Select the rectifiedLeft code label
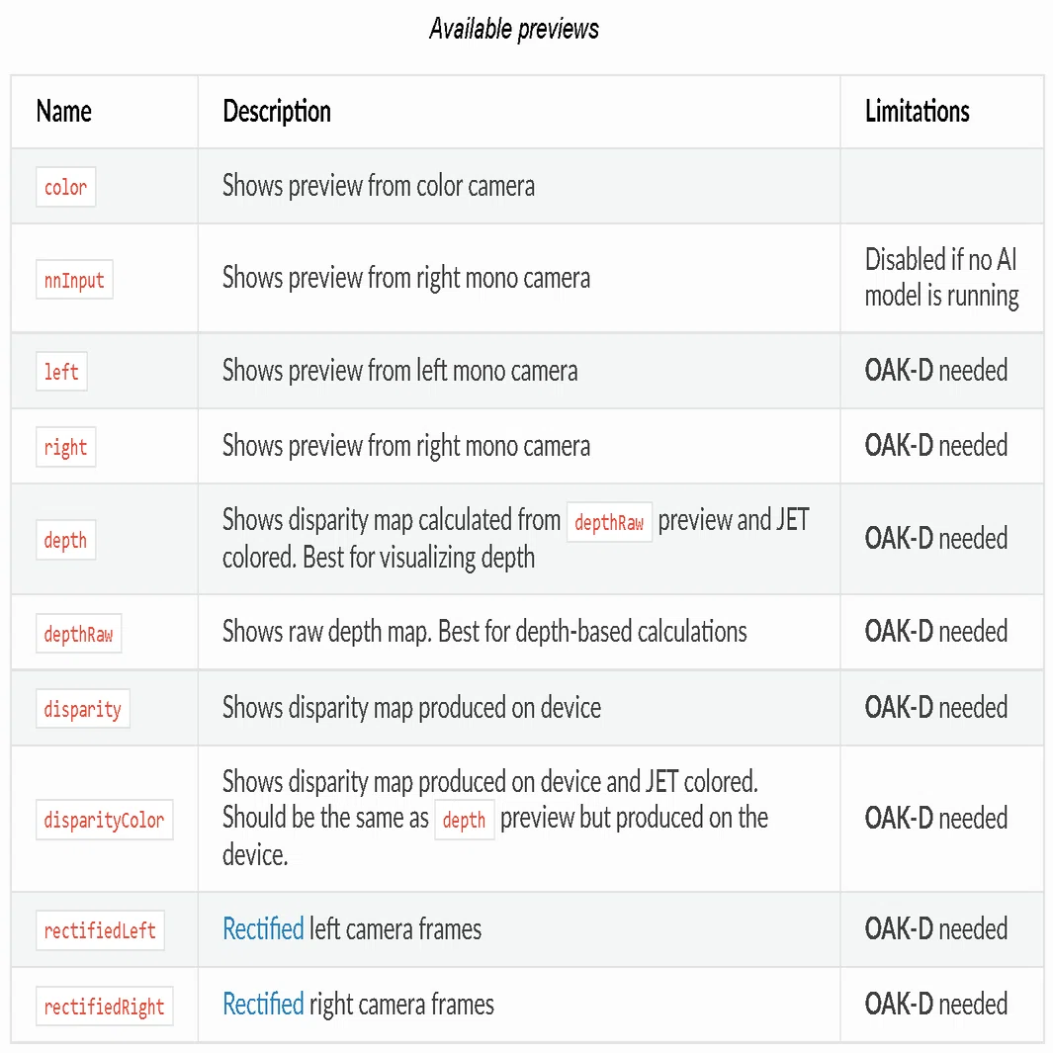The image size is (1053, 1053). click(100, 930)
